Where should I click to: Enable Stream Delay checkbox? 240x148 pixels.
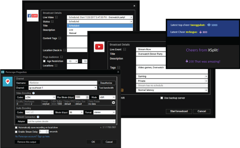[x=16, y=132]
